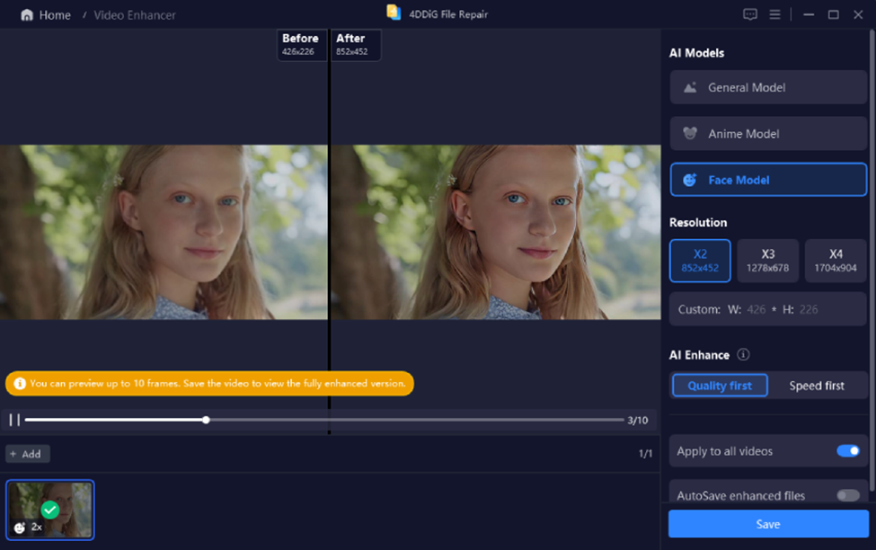Screen dimensions: 876x550
Task: Click the General Model mountain icon
Action: pyautogui.click(x=691, y=87)
